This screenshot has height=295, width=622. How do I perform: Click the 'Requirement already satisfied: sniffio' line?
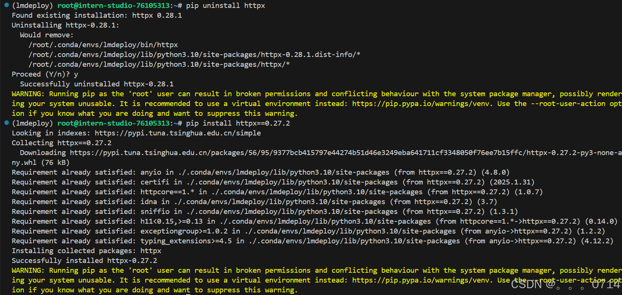click(x=265, y=211)
